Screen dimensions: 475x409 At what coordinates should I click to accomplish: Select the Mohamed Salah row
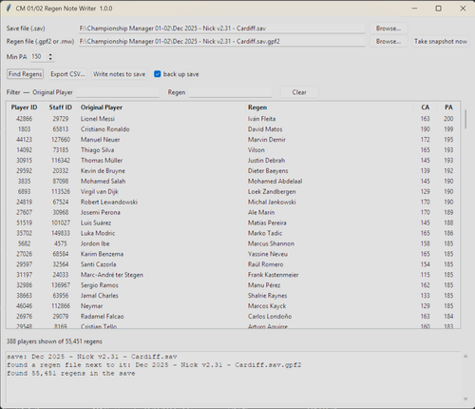(x=233, y=181)
